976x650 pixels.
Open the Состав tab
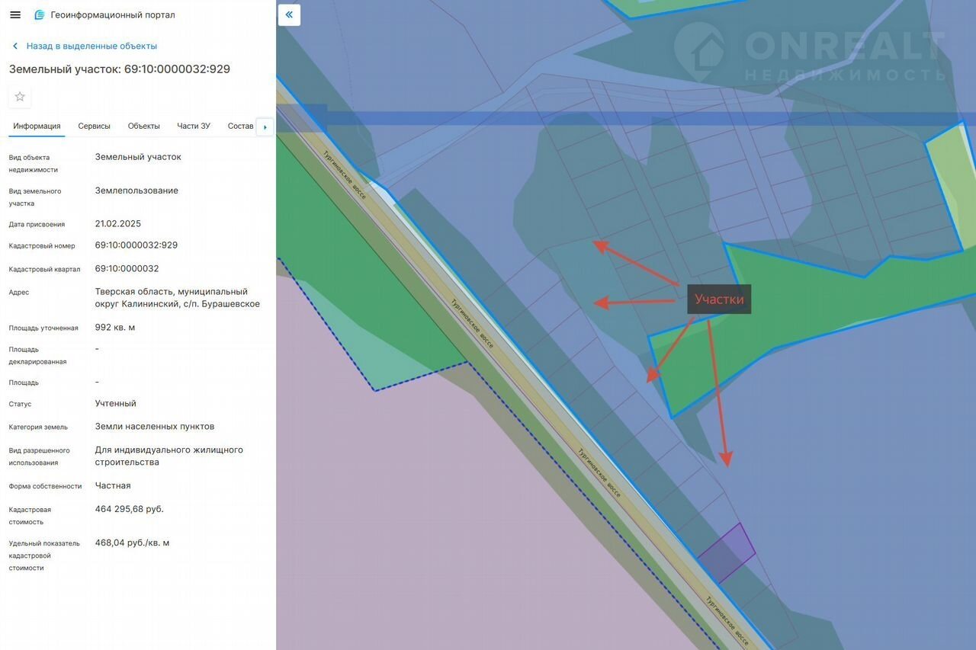point(240,126)
